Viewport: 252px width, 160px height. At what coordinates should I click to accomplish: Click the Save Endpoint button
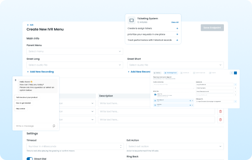click(212, 28)
